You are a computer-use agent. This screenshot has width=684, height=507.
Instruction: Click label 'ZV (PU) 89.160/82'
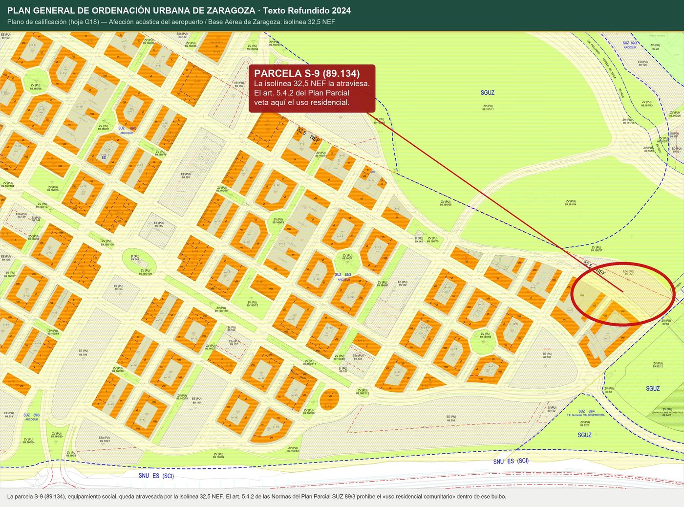point(218,455)
